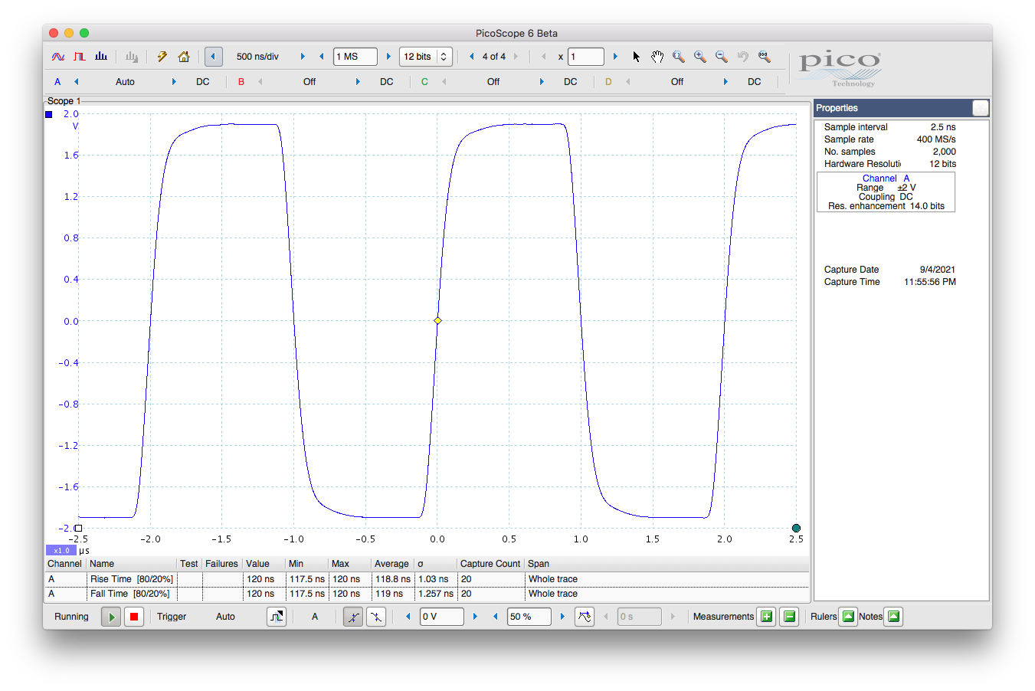Switch to Scope mode icon

[58, 57]
